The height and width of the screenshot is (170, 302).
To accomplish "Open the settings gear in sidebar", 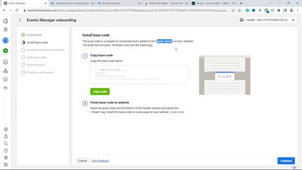I will (x=6, y=129).
